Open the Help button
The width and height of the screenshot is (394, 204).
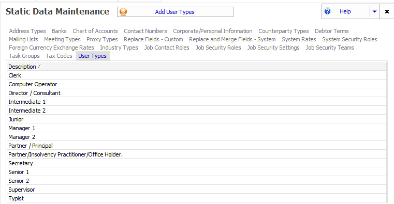(345, 11)
